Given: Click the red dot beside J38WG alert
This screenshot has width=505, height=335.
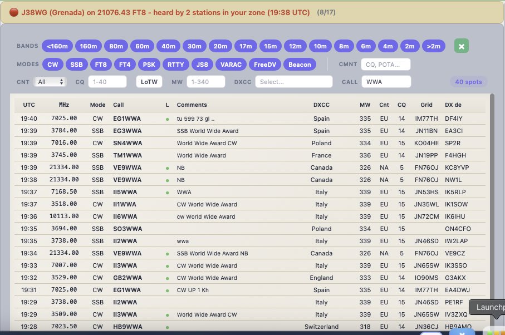Looking at the screenshot, I should click(x=14, y=12).
